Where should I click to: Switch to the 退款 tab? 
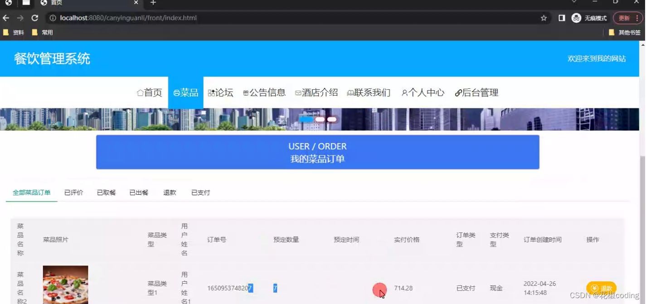(170, 193)
